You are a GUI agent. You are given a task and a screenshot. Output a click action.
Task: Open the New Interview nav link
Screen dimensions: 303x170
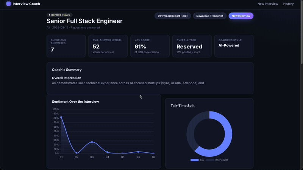(x=268, y=4)
